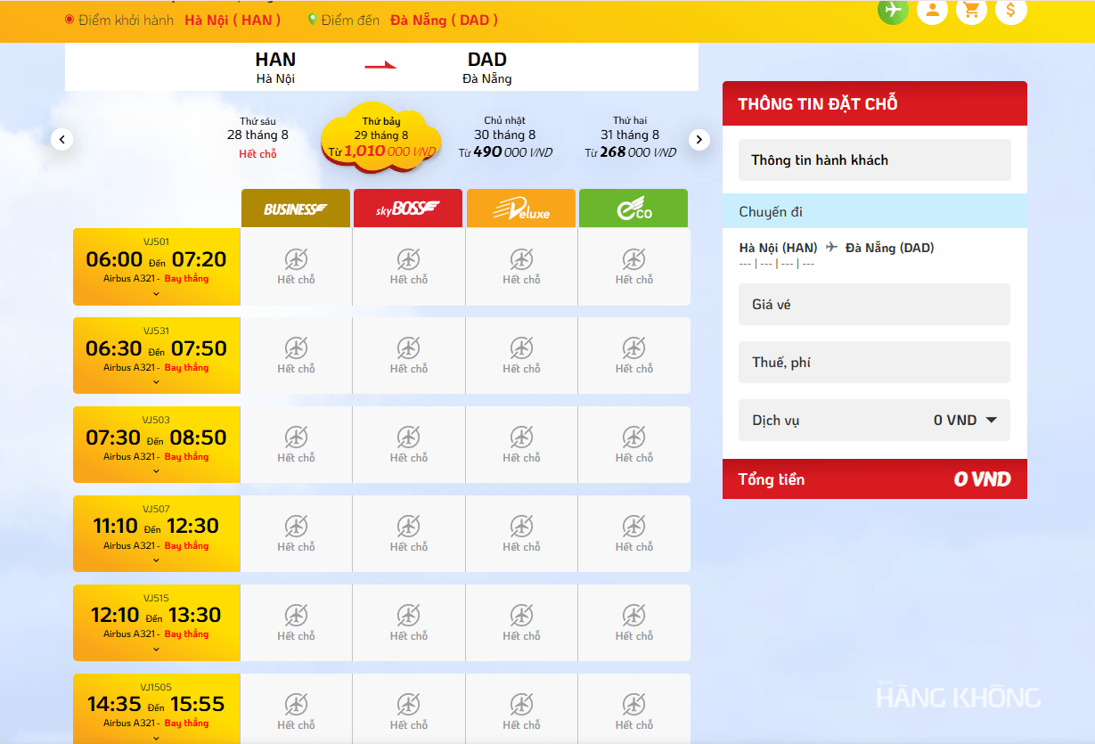Click the 06:30 Đến 07:50 time text

pos(156,348)
